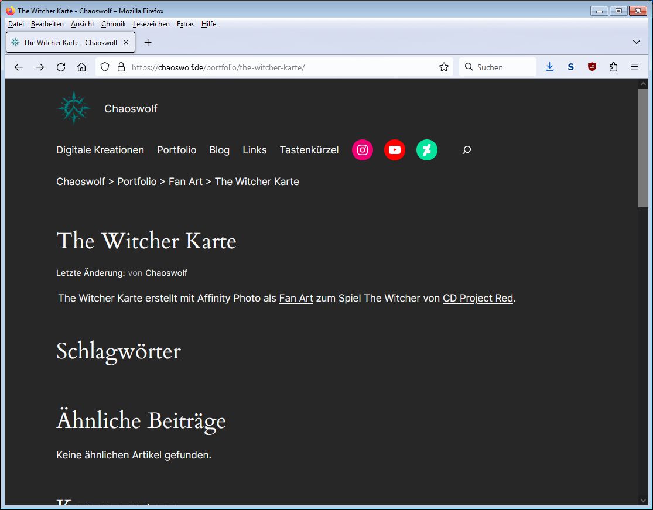653x510 pixels.
Task: Open author link Chaoswolf after von
Action: click(166, 273)
